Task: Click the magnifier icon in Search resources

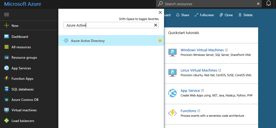Action: pyautogui.click(x=160, y=4)
